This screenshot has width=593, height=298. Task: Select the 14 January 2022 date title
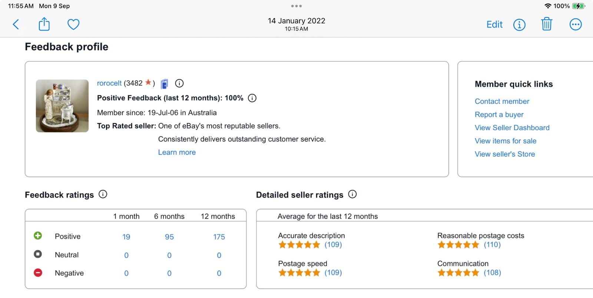point(296,21)
